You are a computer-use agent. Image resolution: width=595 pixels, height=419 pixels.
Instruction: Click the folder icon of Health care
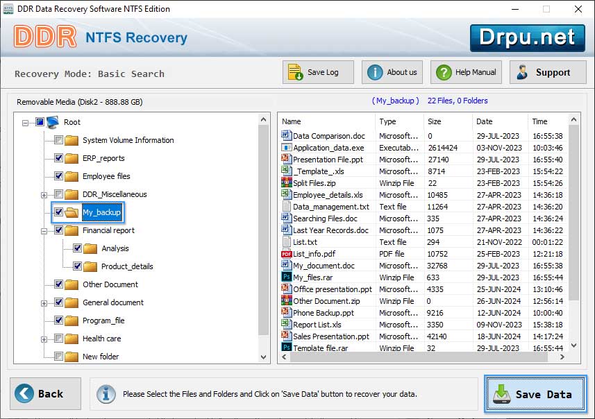[x=72, y=339]
